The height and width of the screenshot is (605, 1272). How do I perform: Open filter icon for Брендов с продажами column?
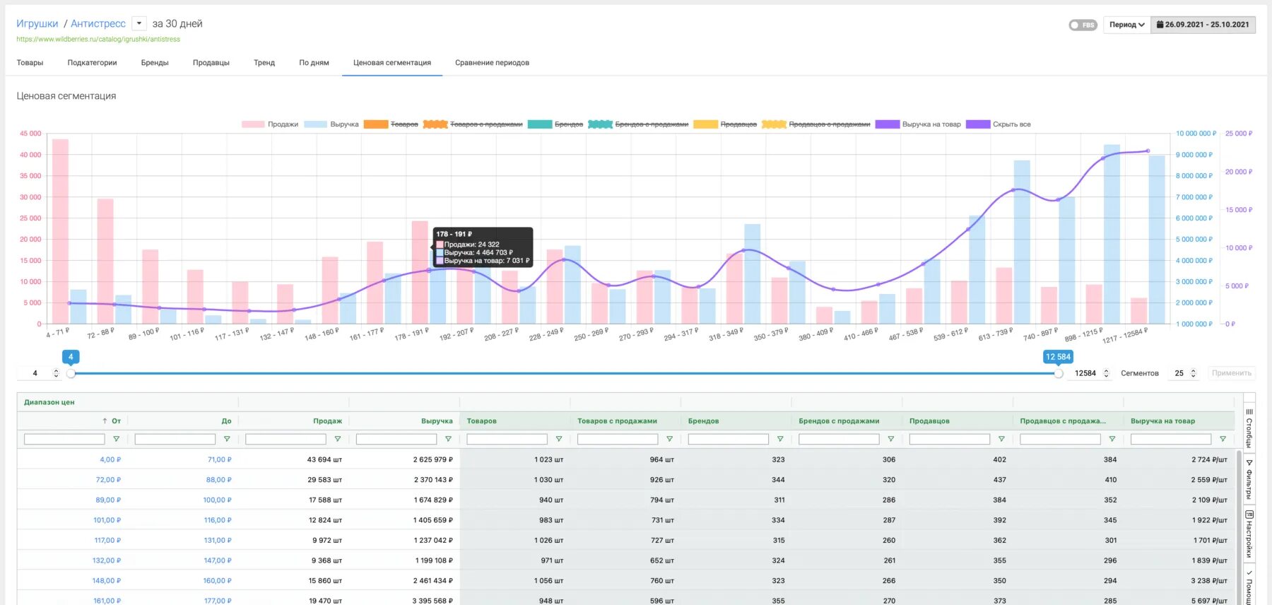coord(890,439)
